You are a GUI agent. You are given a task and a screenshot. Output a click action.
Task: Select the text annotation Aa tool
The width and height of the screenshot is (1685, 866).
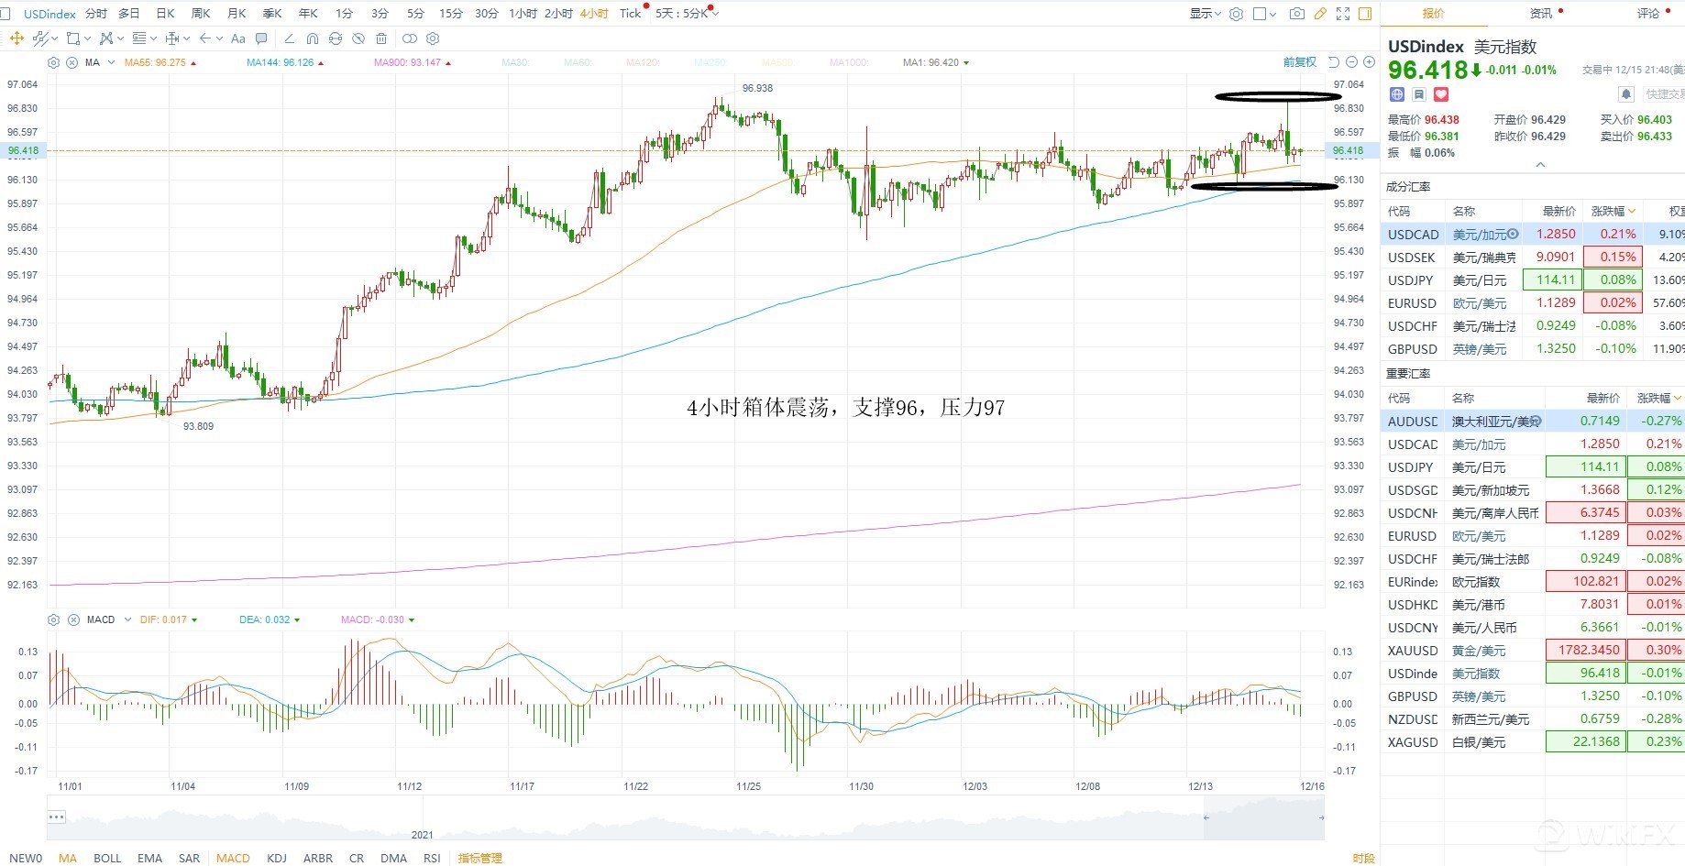[238, 38]
